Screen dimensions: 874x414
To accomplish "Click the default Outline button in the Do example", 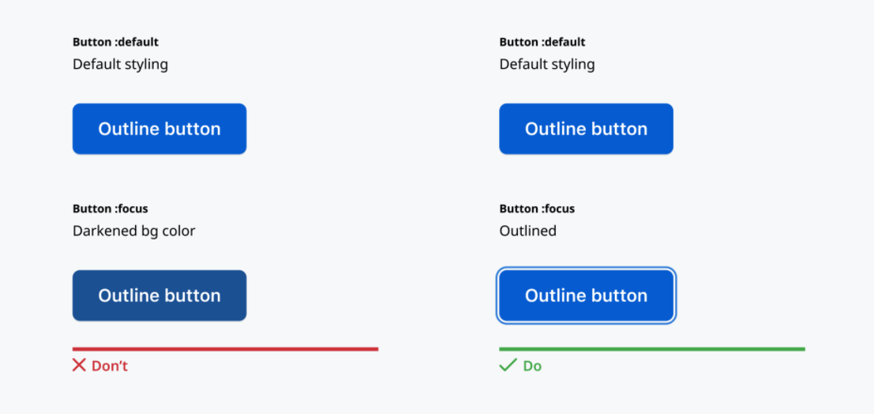I will (x=586, y=129).
